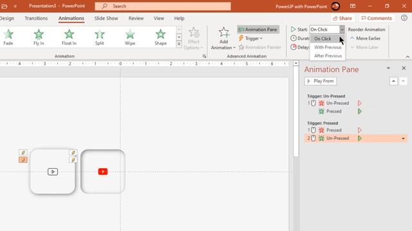Select the outlined play icon on slide

pyautogui.click(x=53, y=172)
